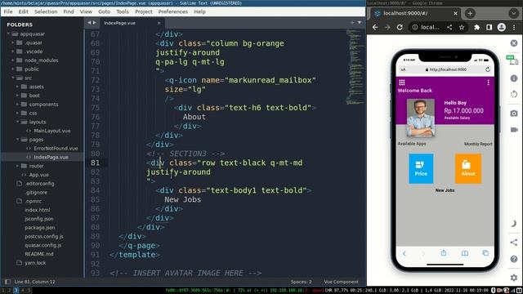Expand the css folder
Screen dimensions: 523x294
coord(17,113)
